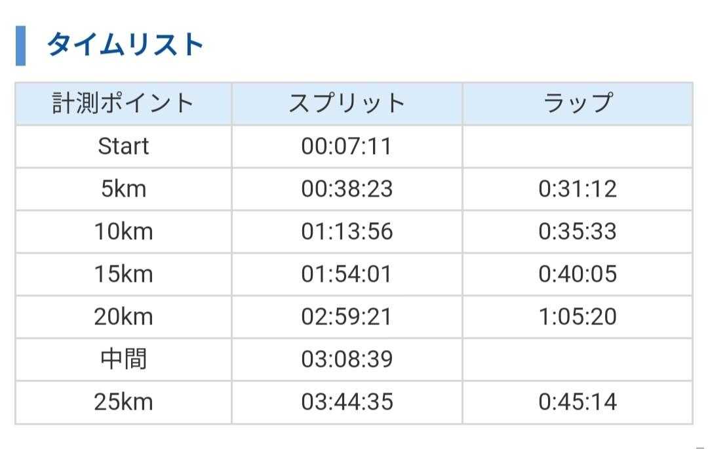This screenshot has height=449, width=708.
Task: Click the 0:45:14 lap time cell
Action: pos(578,402)
